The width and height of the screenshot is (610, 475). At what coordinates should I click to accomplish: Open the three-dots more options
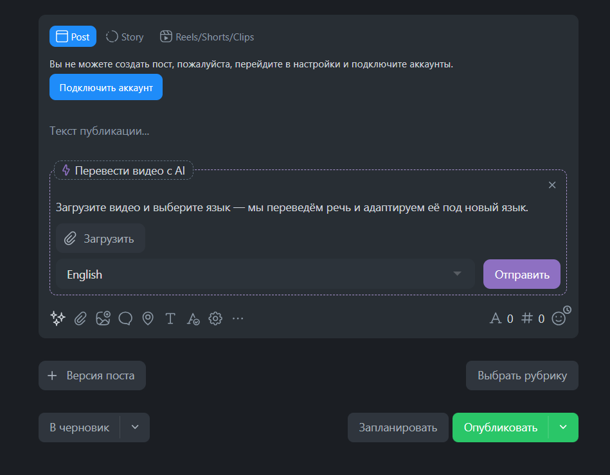click(x=238, y=318)
